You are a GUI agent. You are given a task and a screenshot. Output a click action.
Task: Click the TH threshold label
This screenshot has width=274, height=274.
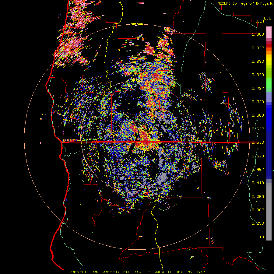pos(262,237)
